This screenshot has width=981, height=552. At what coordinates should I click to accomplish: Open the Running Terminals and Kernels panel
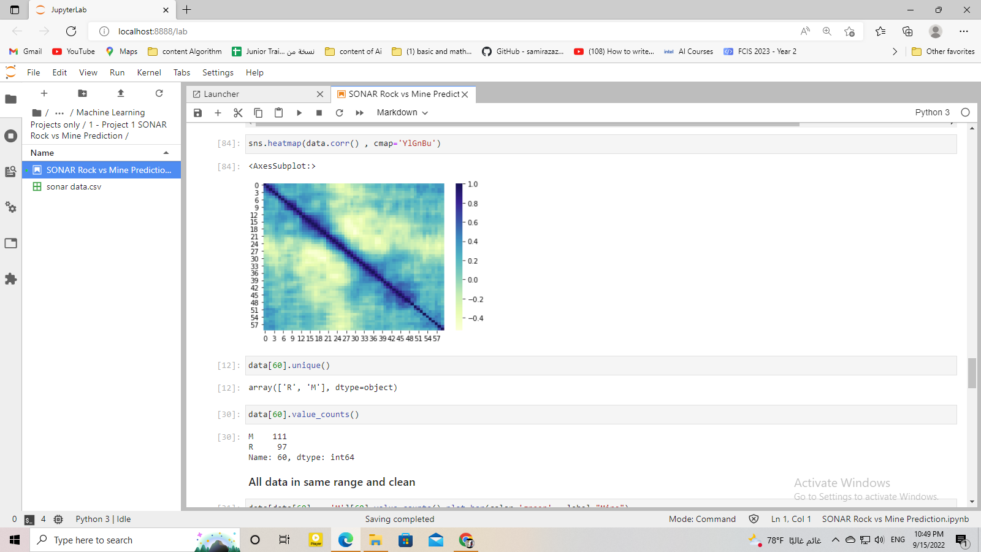10,136
